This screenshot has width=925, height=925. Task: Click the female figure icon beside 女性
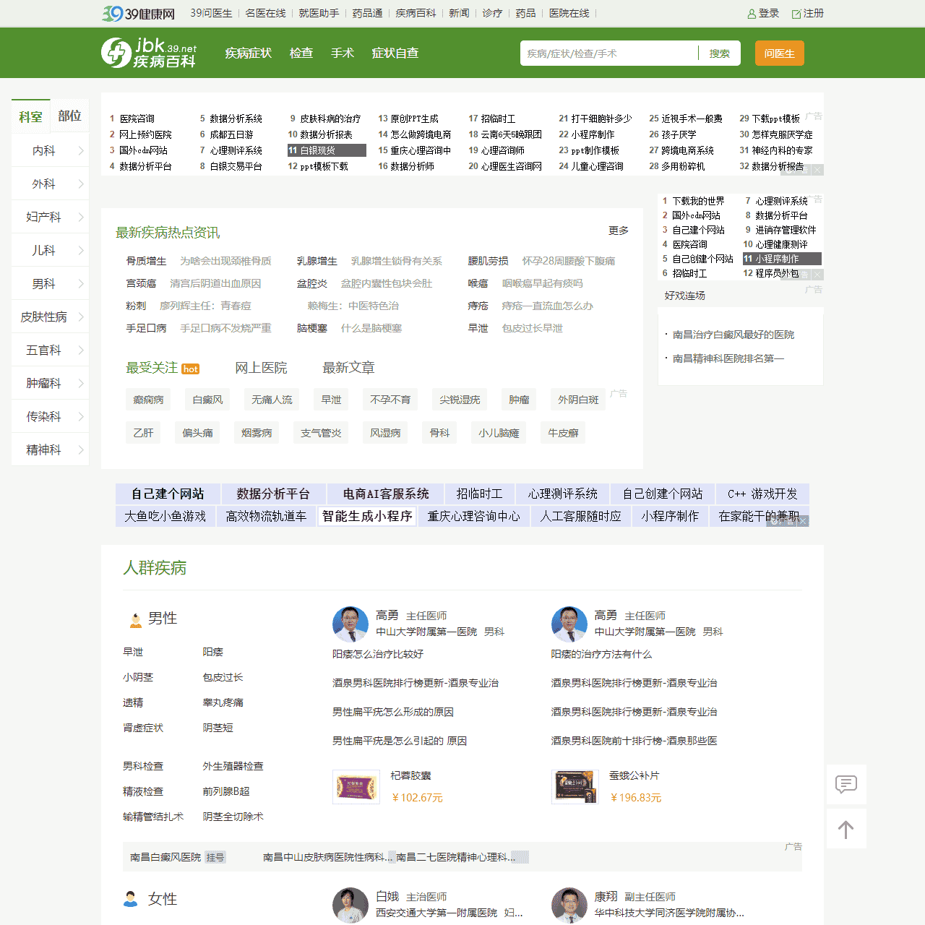[131, 898]
